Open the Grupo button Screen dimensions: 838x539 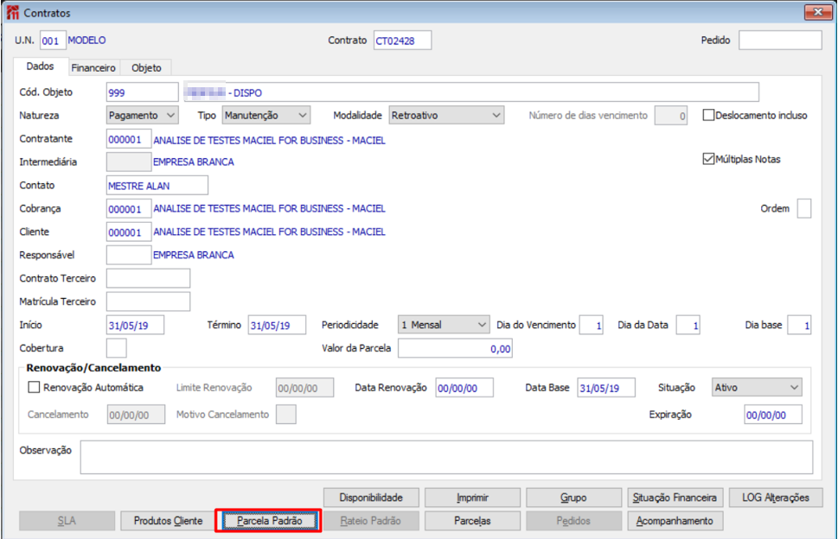tap(573, 498)
